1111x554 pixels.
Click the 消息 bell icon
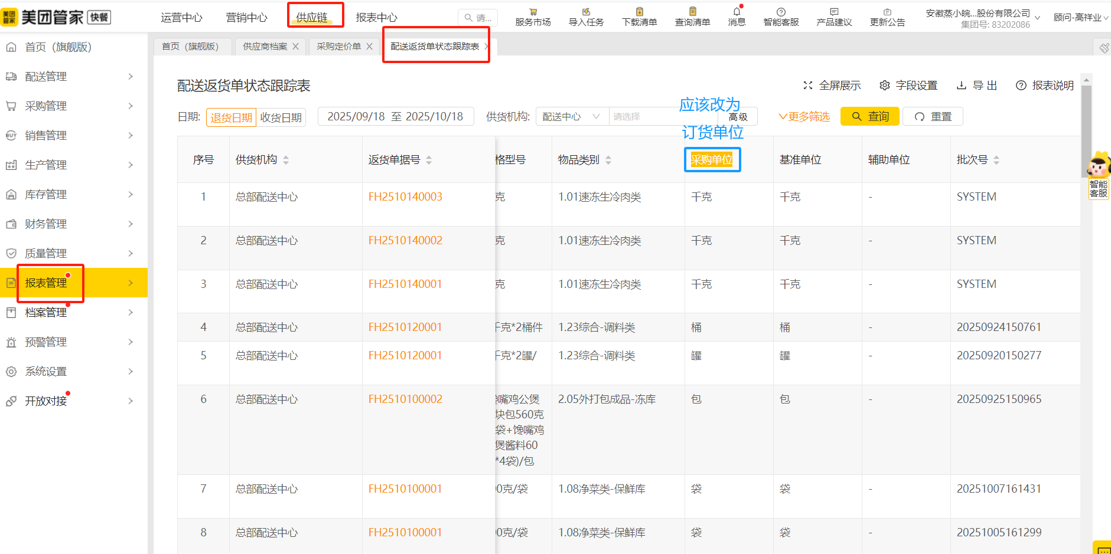[x=737, y=12]
